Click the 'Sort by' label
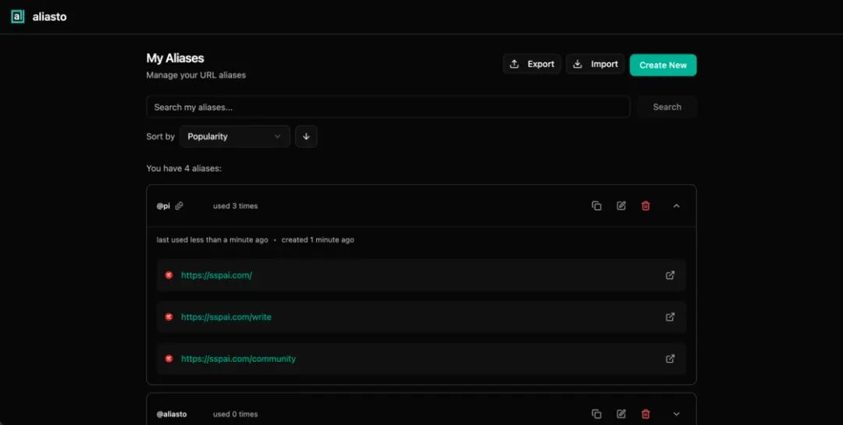 click(160, 136)
